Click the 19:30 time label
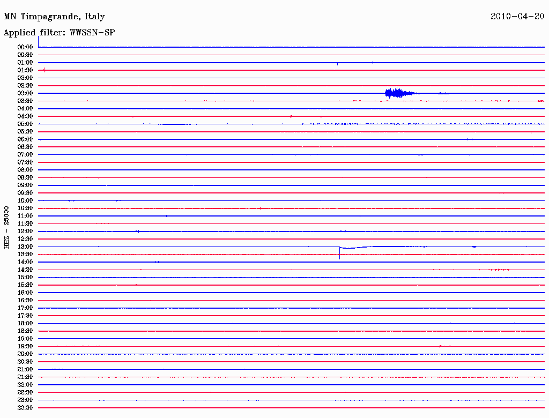Image resolution: width=549 pixels, height=418 pixels. pyautogui.click(x=25, y=346)
